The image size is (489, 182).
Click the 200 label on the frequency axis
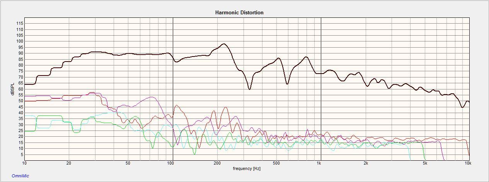(x=217, y=163)
